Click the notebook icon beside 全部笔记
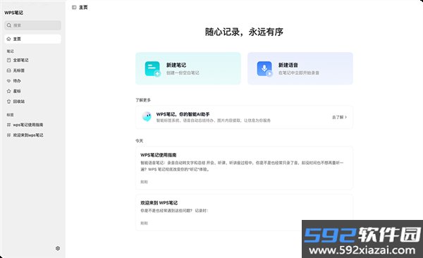The width and height of the screenshot is (423, 258). click(x=8, y=60)
